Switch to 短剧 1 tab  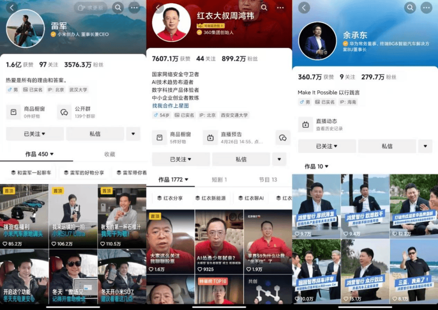click(219, 180)
